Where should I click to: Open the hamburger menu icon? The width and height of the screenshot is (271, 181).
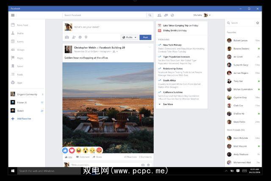pos(13,15)
